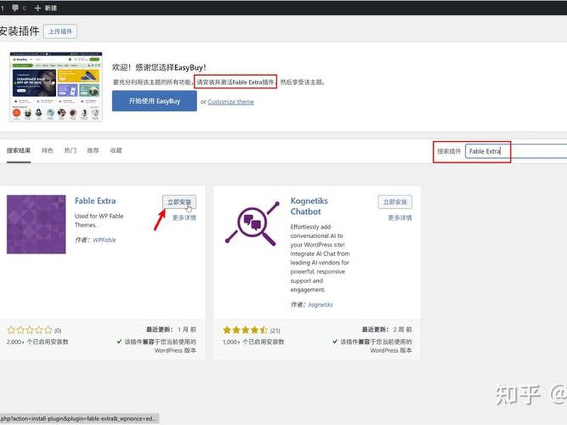Open the Fable Extra plugin title link
The height and width of the screenshot is (425, 567).
point(95,201)
